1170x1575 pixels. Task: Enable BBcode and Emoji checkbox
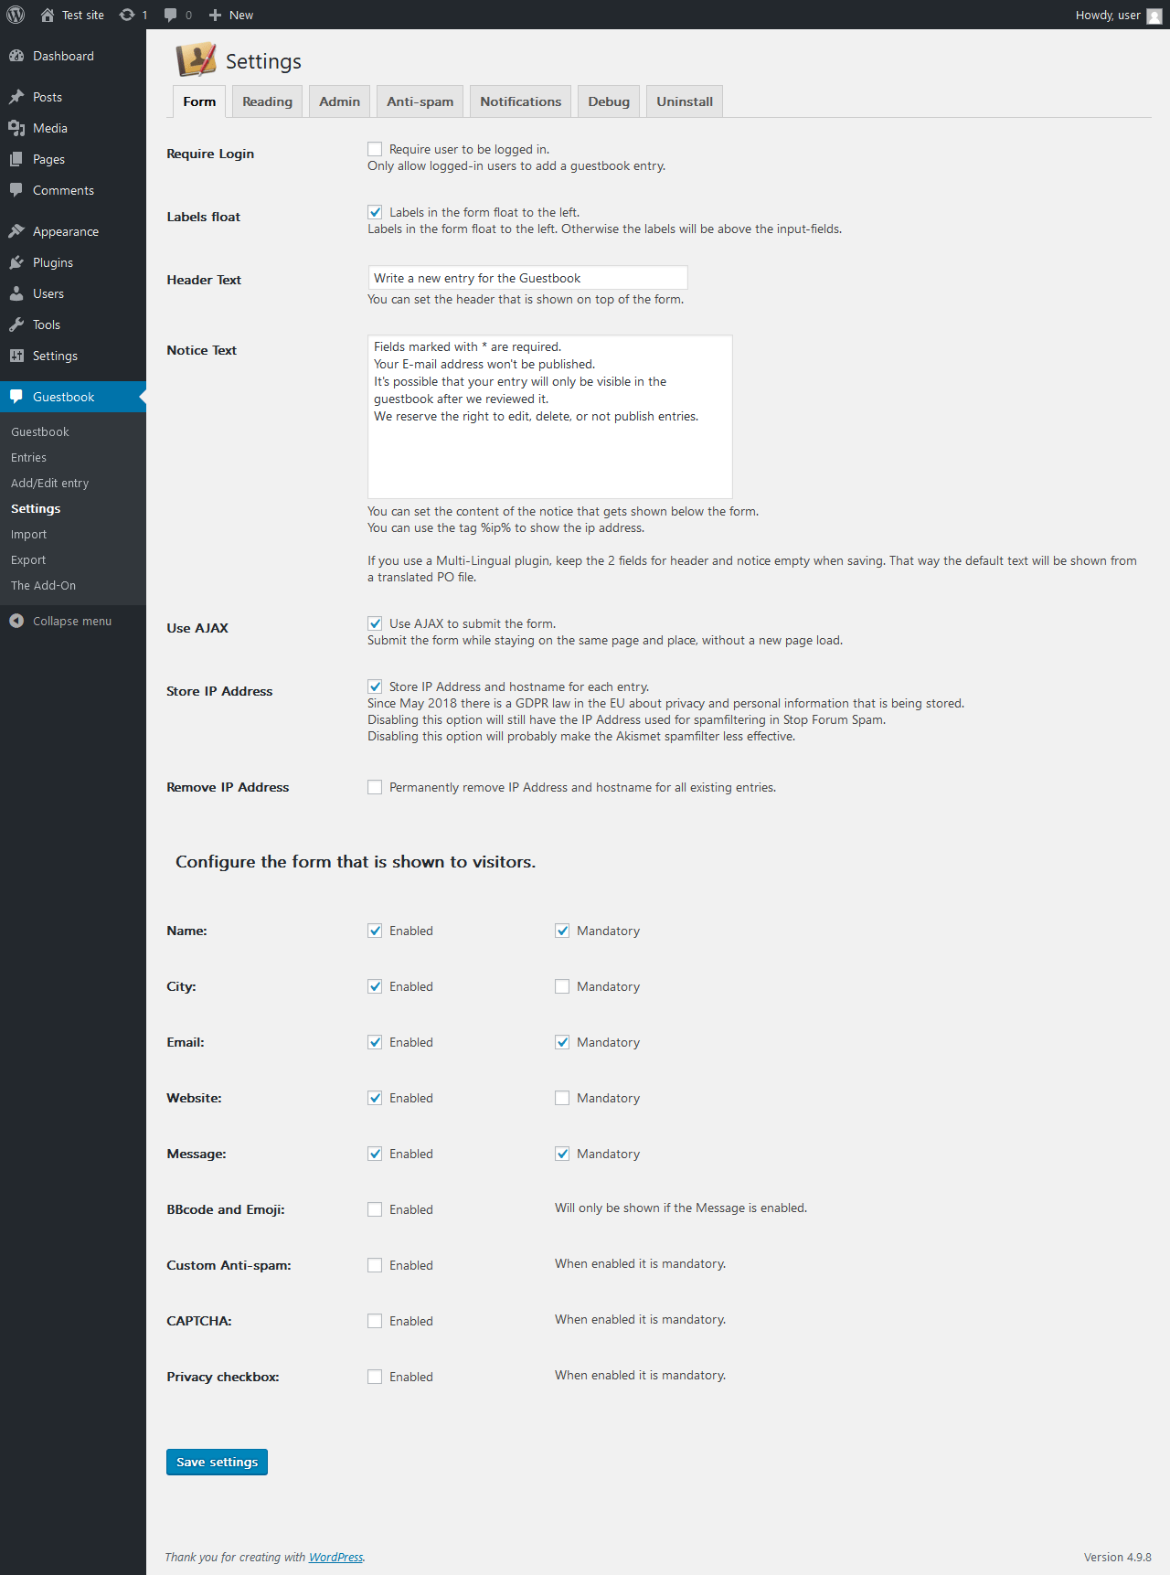coord(375,1209)
